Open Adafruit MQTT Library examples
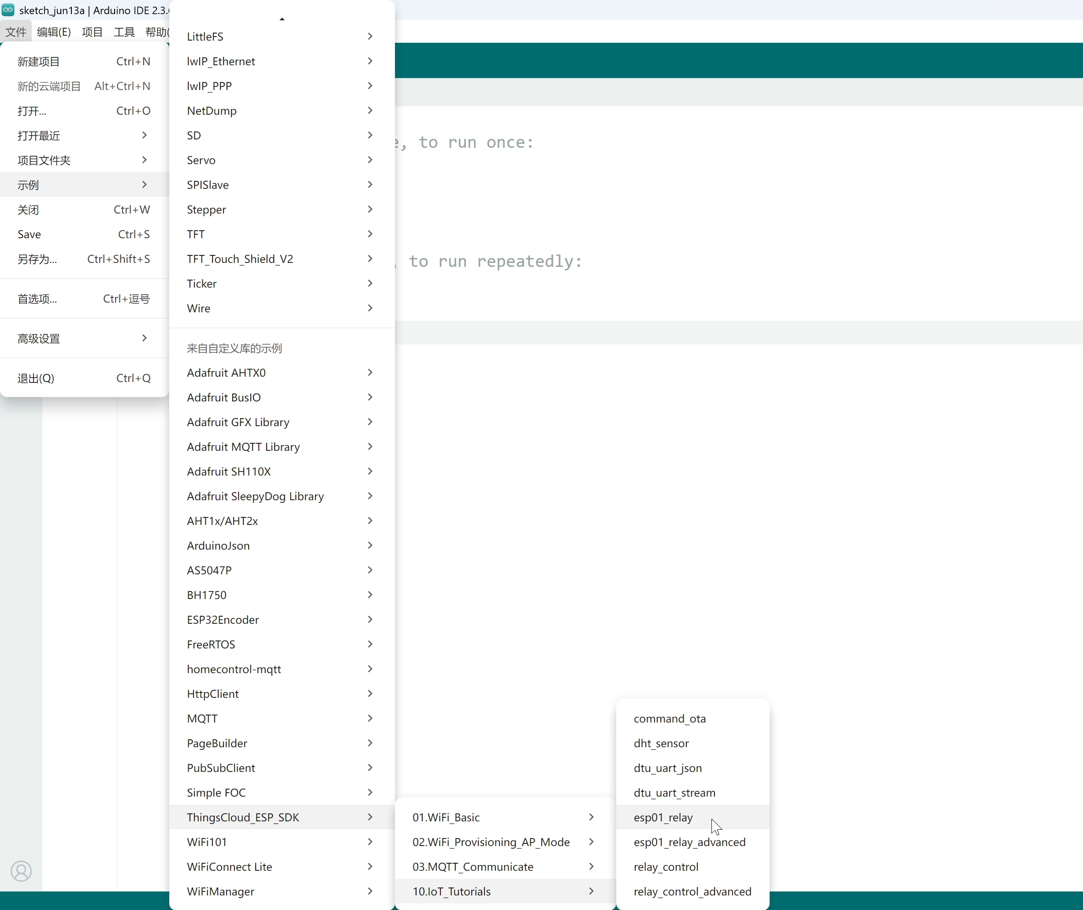Image resolution: width=1083 pixels, height=910 pixels. pyautogui.click(x=282, y=447)
